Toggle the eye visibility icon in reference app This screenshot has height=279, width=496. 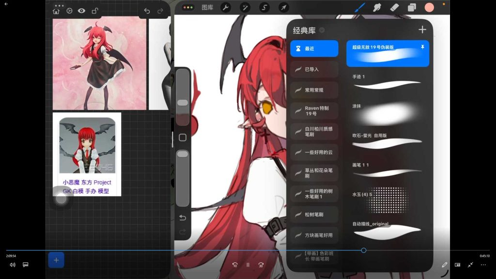(81, 11)
